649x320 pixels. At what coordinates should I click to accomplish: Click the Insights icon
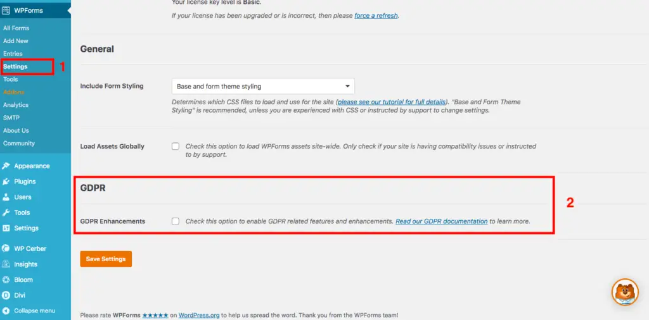[x=6, y=264]
